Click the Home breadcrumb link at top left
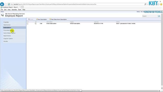This screenshot has width=163, height=92. 2,12
